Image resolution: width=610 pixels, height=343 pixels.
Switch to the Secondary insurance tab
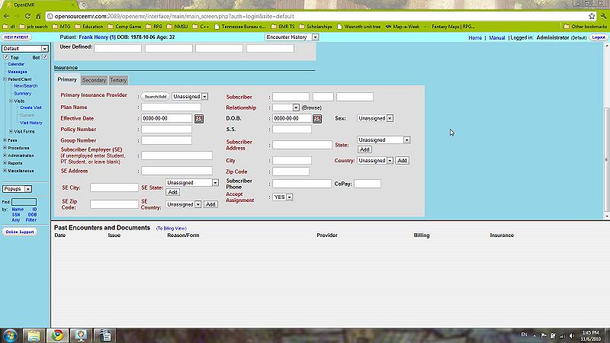[94, 80]
